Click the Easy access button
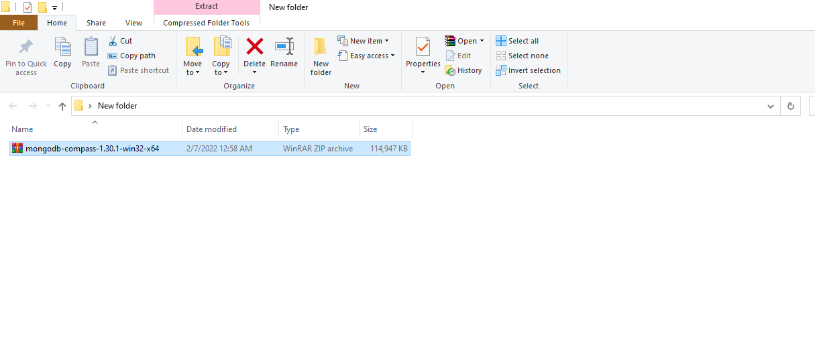This screenshot has height=349, width=815. 366,56
